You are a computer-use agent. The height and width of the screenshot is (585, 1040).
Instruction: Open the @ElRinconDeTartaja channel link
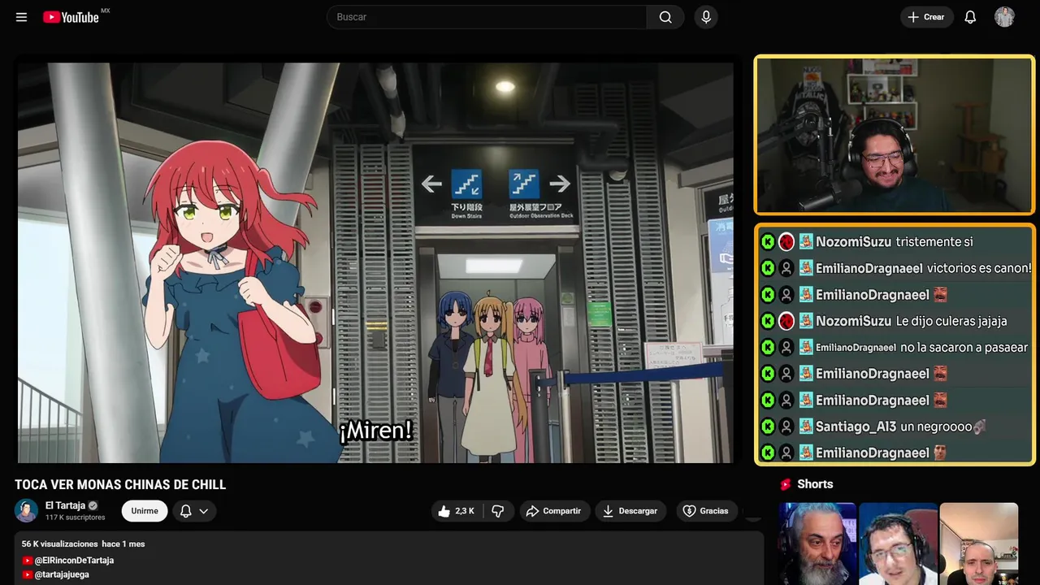[x=74, y=561]
